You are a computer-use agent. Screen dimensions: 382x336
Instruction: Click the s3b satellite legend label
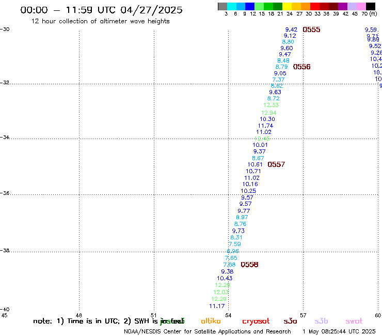click(321, 321)
